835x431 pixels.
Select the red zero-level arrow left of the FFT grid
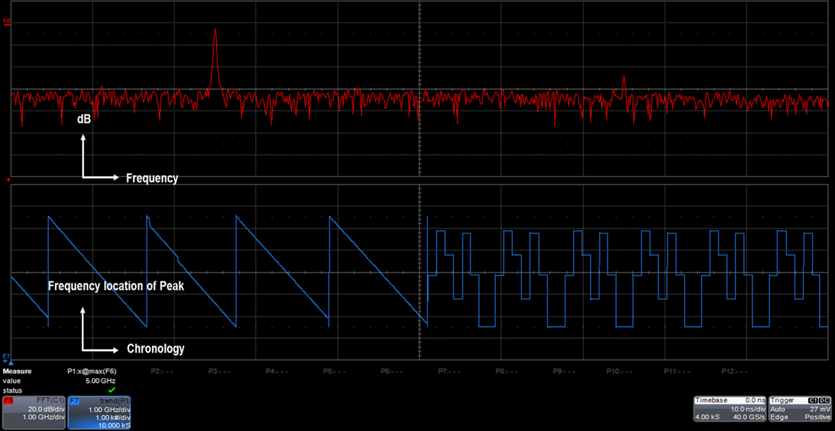[x=9, y=179]
